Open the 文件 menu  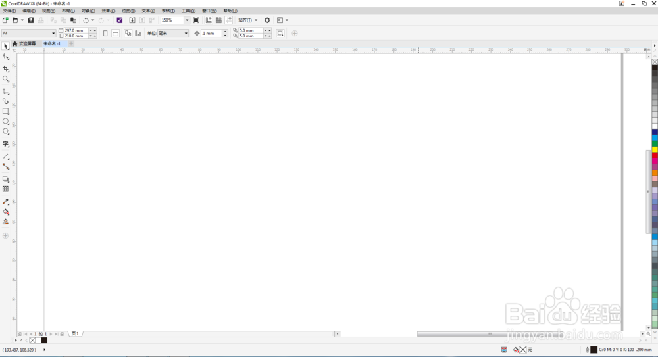tap(9, 11)
